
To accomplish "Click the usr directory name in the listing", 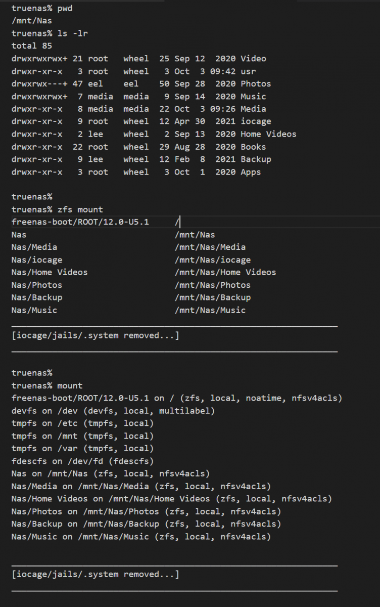I will pyautogui.click(x=248, y=71).
